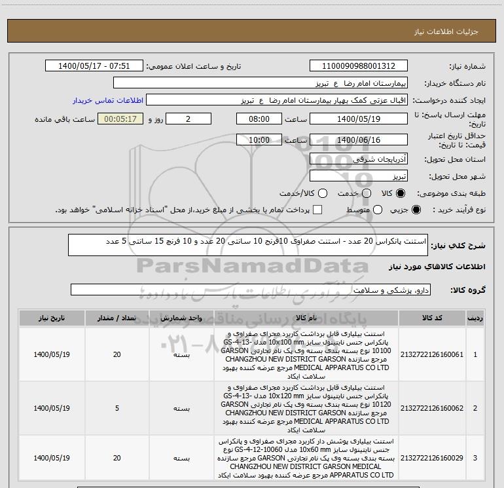Click the delivery city field تبریز
The image size is (504, 488).
click(359, 176)
